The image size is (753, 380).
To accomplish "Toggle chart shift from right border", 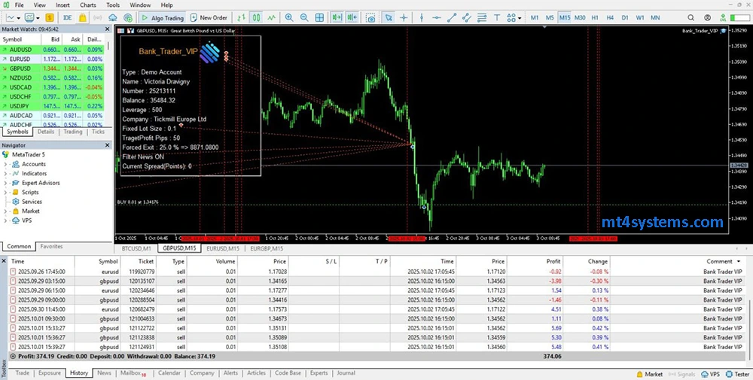I will [352, 18].
